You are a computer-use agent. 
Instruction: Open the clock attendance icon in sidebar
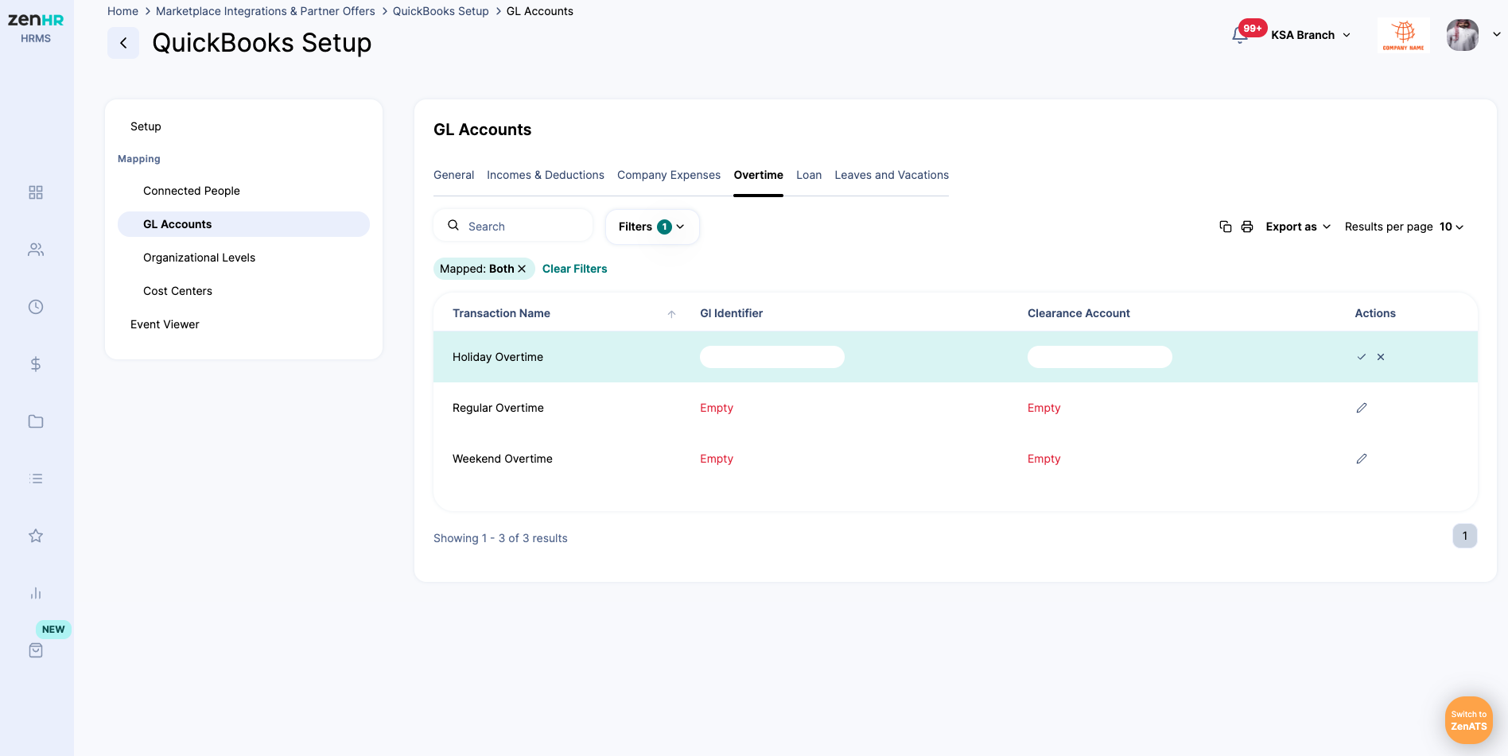click(36, 307)
